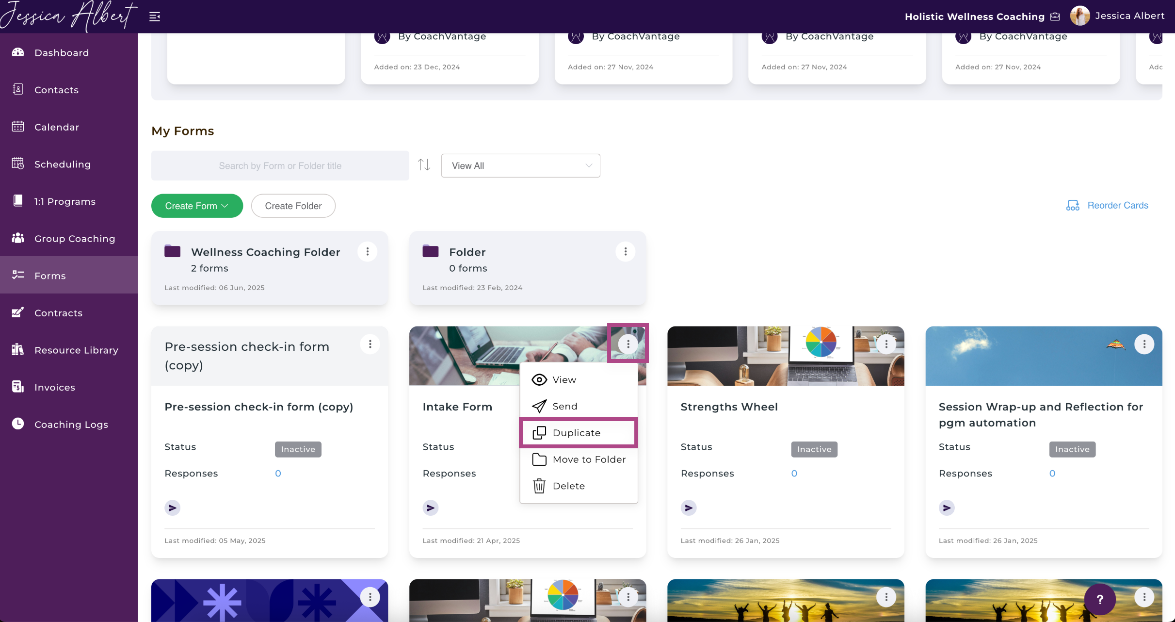Viewport: 1175px width, 622px height.
Task: Select Duplicate from the context menu
Action: click(577, 433)
